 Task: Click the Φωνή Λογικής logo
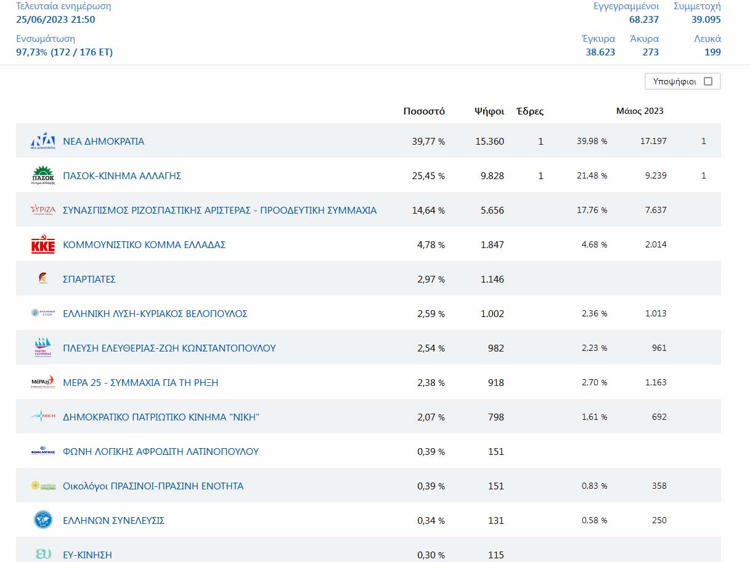coord(43,451)
